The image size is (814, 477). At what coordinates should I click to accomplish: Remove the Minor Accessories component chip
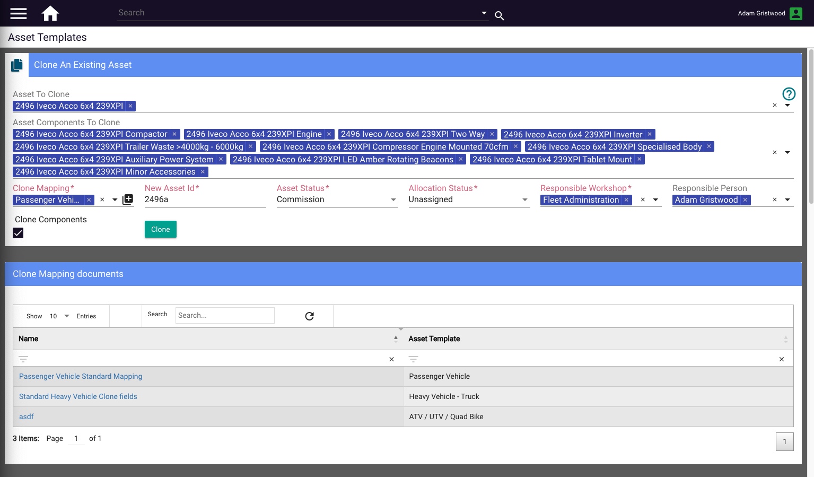[203, 172]
